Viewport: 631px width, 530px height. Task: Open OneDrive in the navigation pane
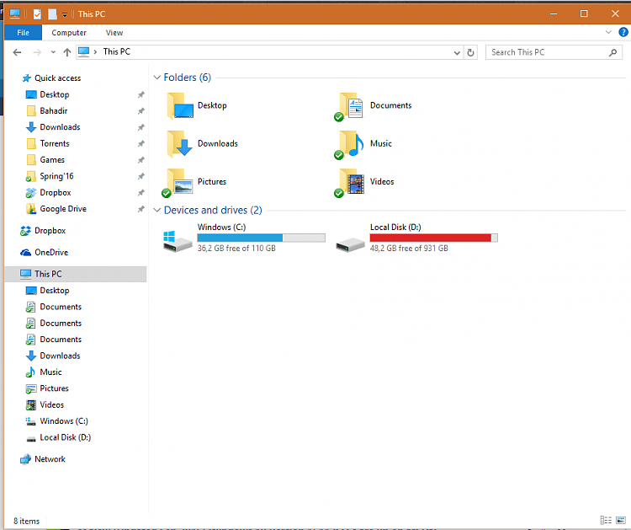click(x=45, y=253)
